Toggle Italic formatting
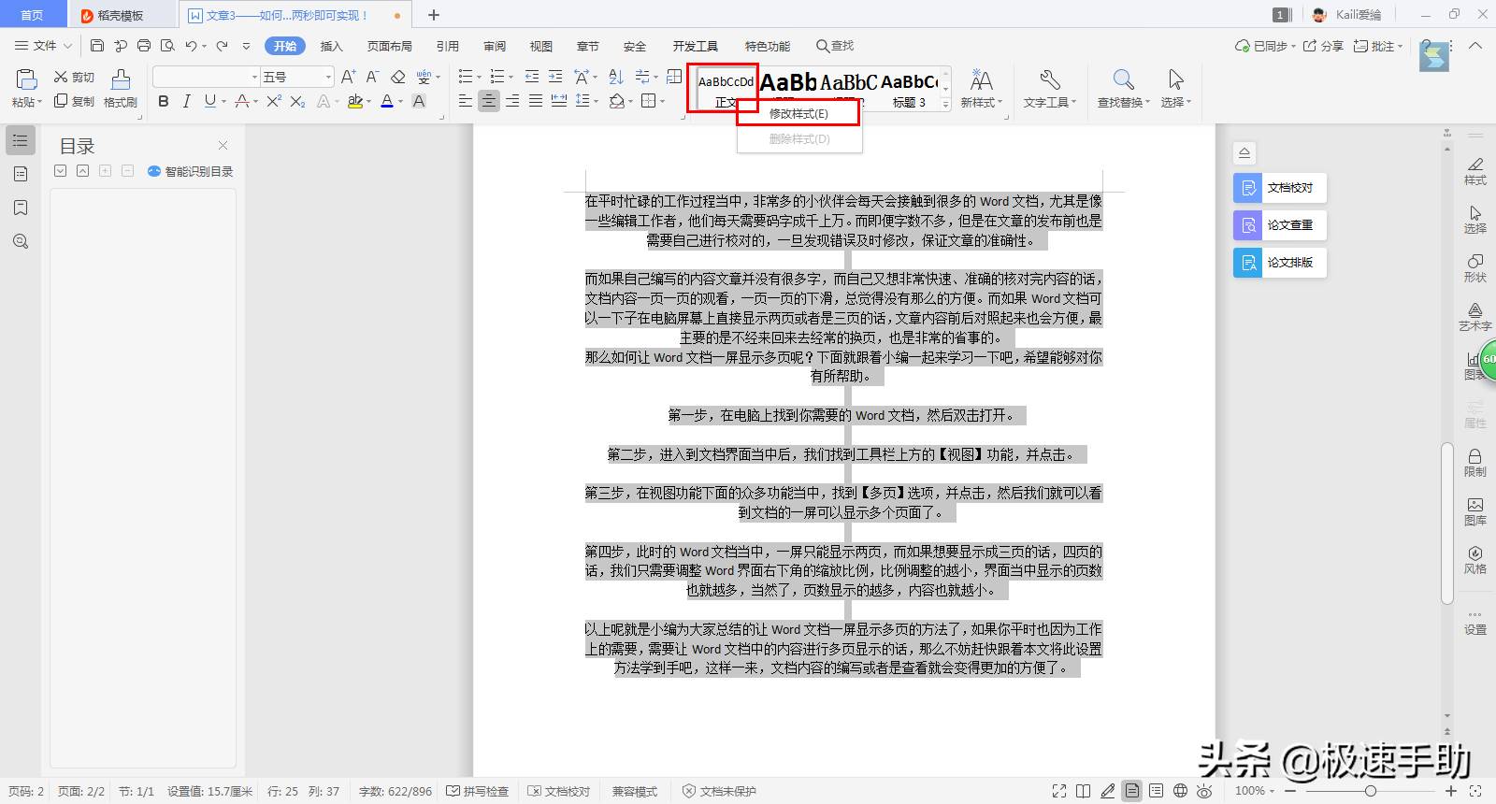This screenshot has width=1496, height=804. click(x=186, y=101)
